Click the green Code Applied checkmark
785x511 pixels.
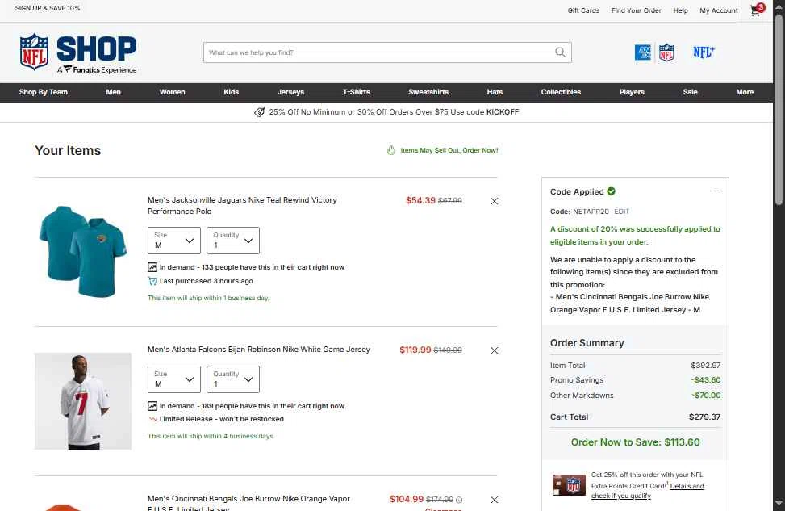612,191
